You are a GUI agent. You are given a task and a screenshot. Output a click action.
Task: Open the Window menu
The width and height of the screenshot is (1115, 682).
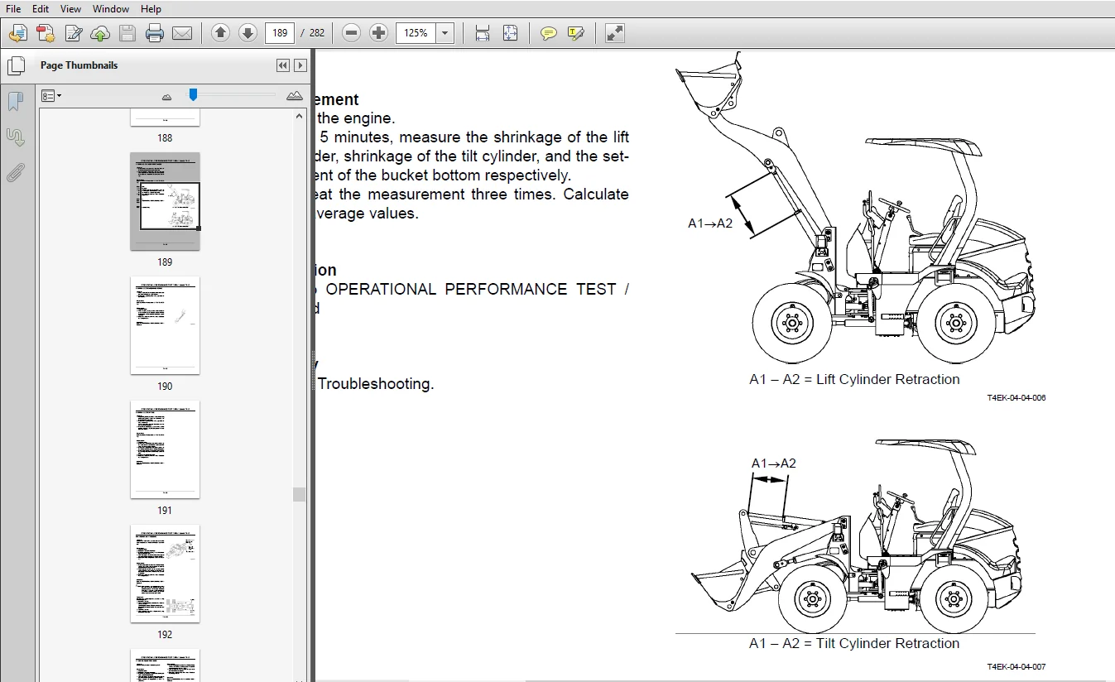pyautogui.click(x=111, y=9)
